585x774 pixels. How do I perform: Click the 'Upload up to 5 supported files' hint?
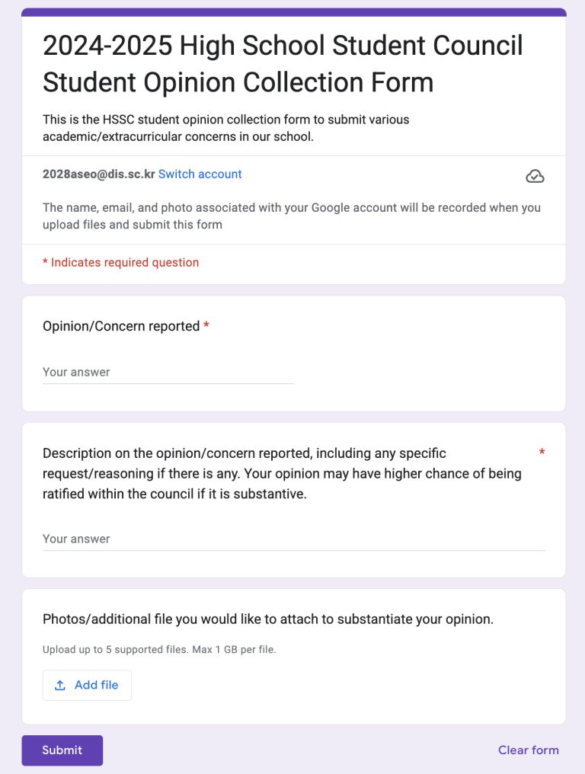point(159,650)
